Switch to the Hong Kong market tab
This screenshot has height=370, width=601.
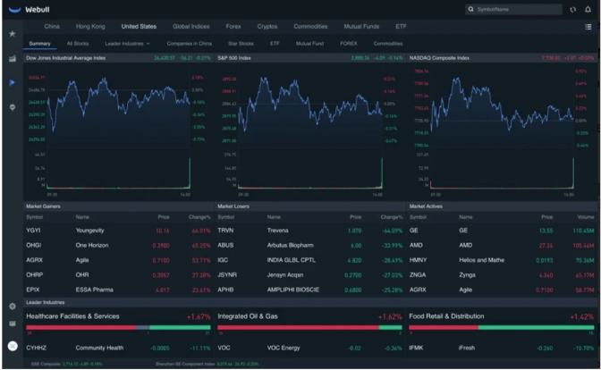pyautogui.click(x=90, y=27)
